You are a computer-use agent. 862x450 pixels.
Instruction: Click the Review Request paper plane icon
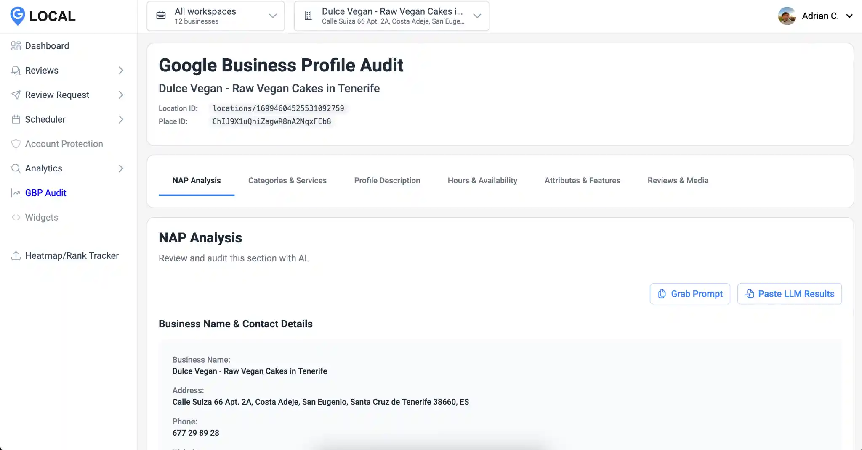point(16,95)
